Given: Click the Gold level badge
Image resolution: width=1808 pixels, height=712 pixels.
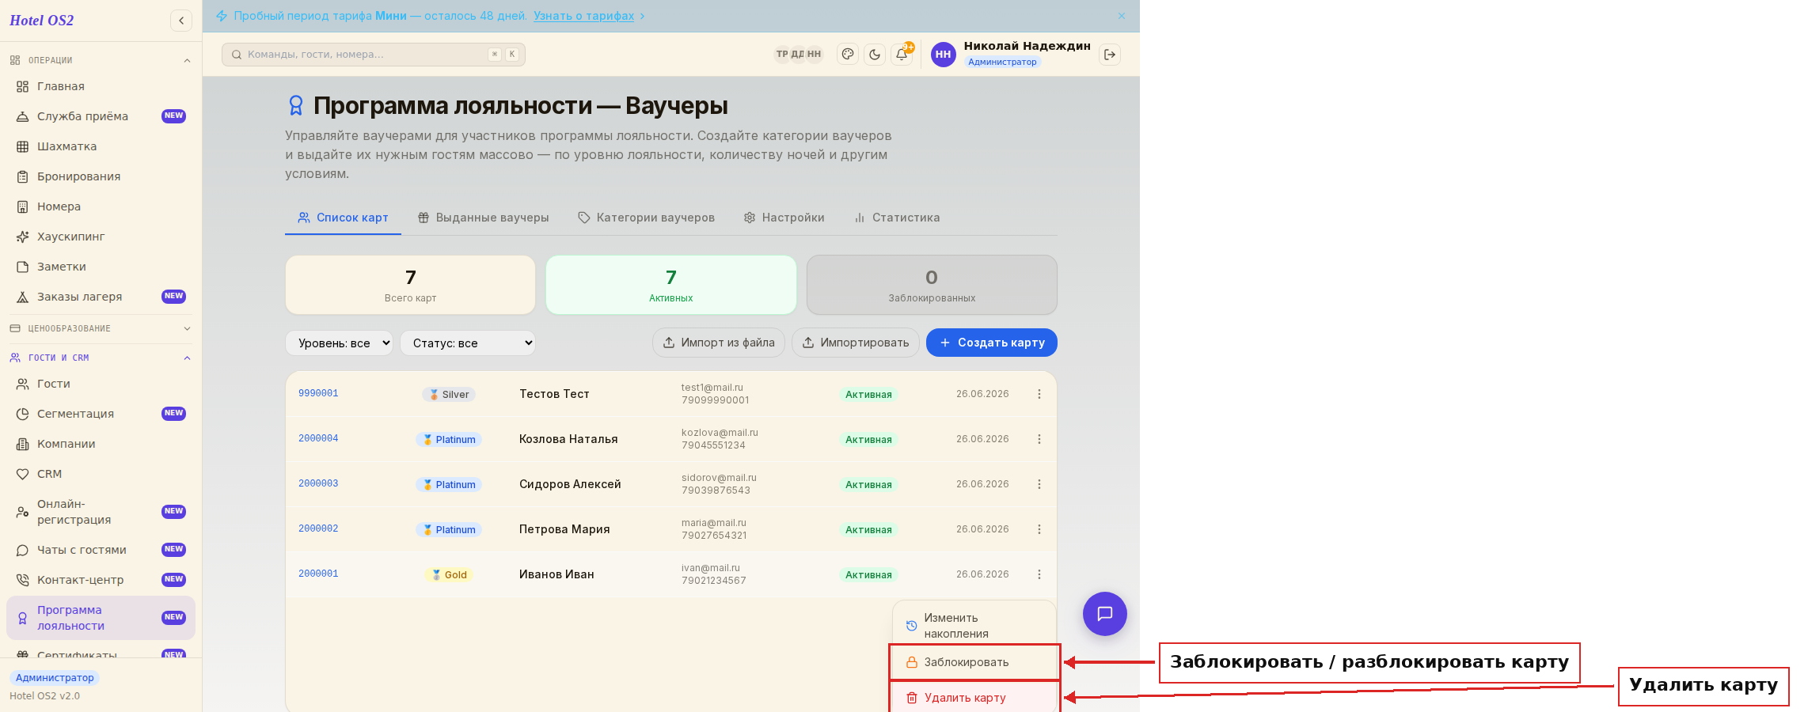Looking at the screenshot, I should click(449, 574).
